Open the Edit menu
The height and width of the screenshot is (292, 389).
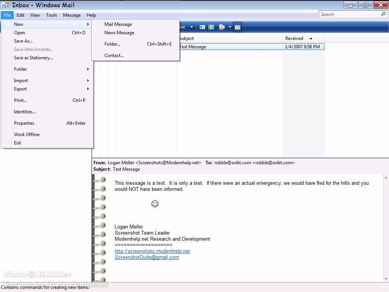[x=21, y=15]
